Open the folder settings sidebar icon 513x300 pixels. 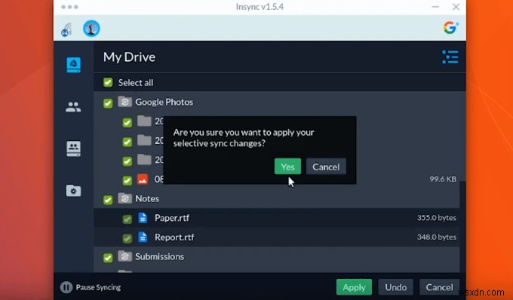[x=74, y=191]
